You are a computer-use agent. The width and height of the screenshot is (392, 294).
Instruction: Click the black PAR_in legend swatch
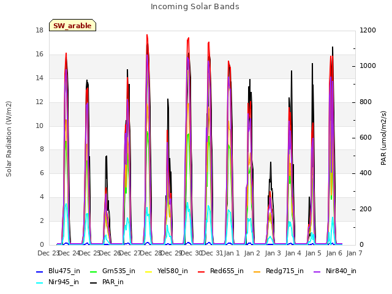[94, 282]
